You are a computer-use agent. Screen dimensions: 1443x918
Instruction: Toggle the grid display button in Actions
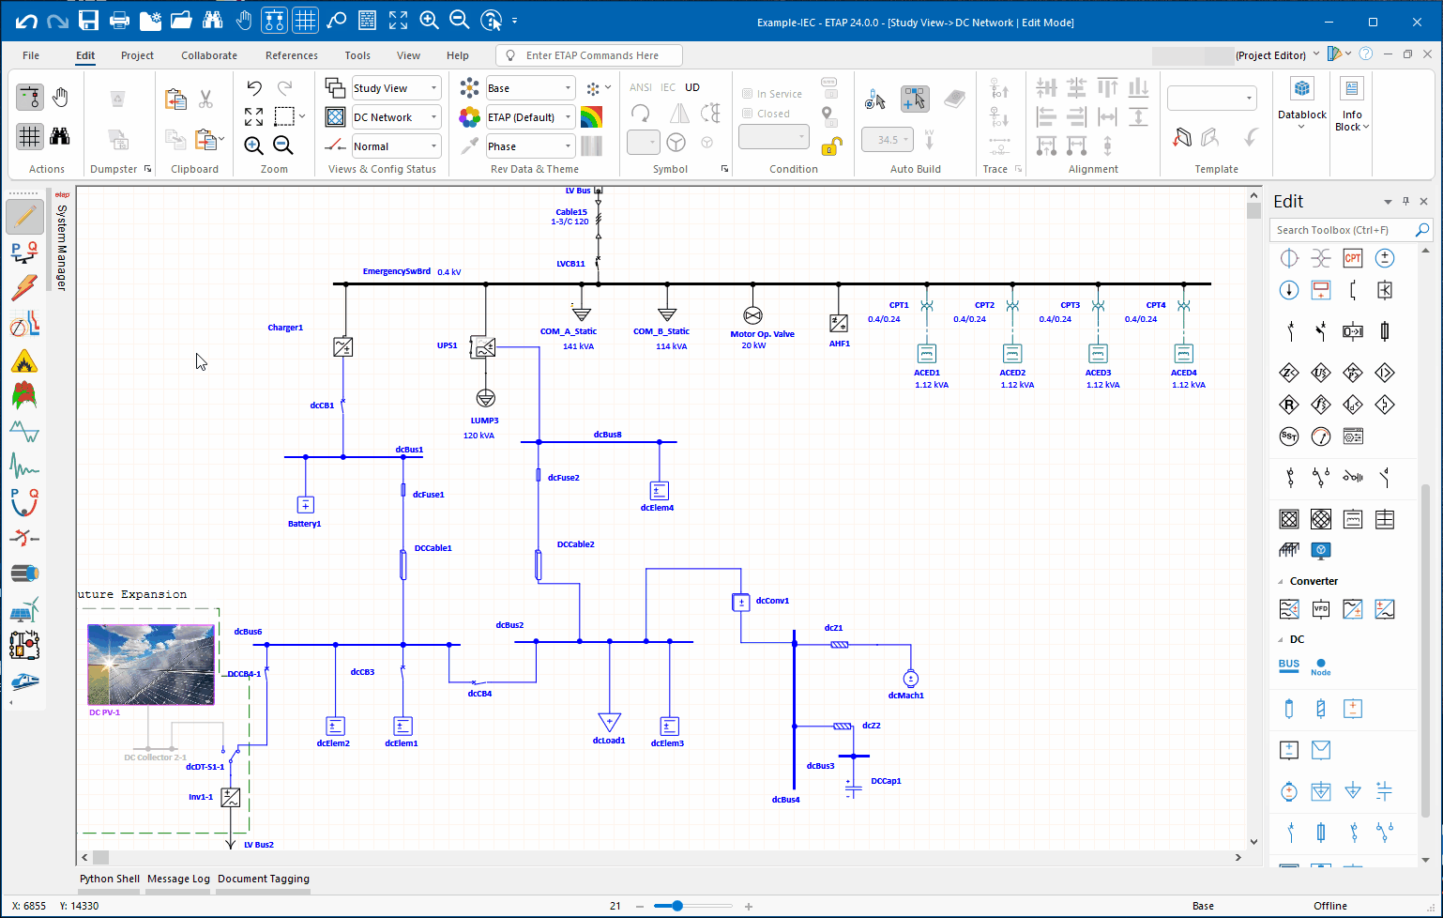tap(30, 137)
